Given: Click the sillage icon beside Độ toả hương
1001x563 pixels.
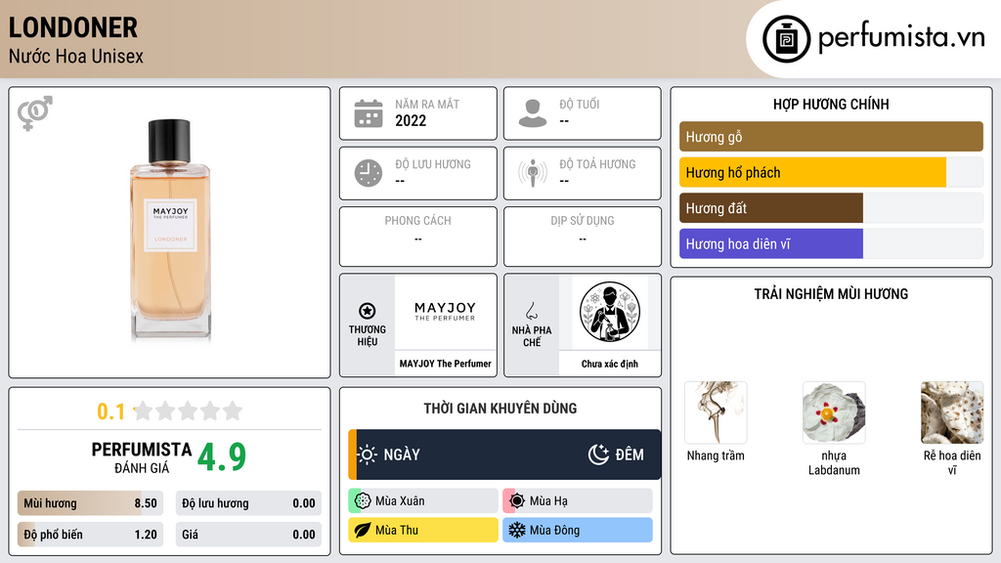Looking at the screenshot, I should tap(533, 173).
